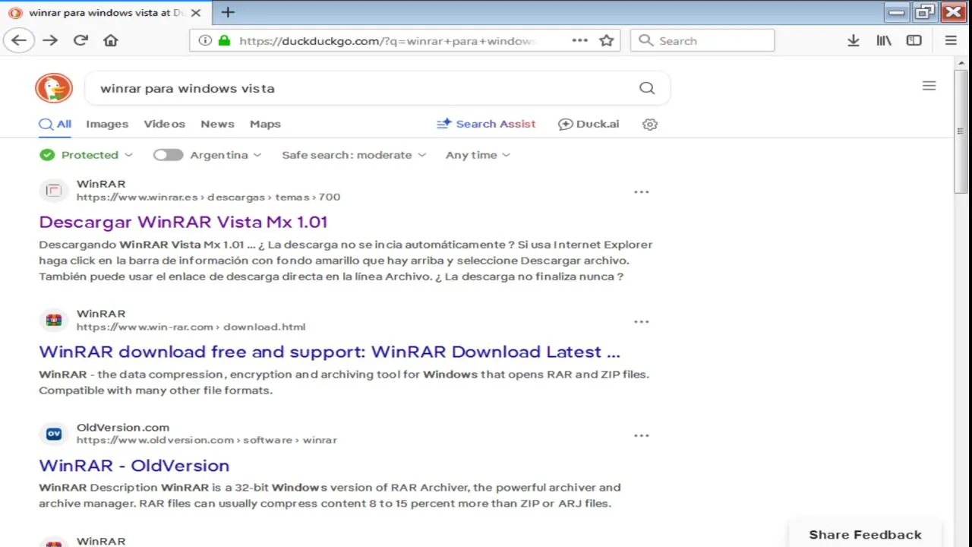Open page actions three-dot menu in address bar

click(579, 40)
